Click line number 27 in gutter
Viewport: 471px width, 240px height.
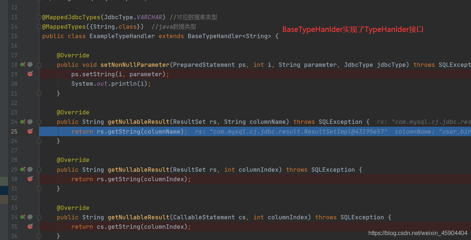14,150
